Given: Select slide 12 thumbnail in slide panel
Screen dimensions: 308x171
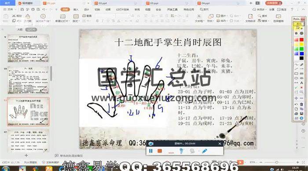Looking at the screenshot, I should click(x=28, y=141).
